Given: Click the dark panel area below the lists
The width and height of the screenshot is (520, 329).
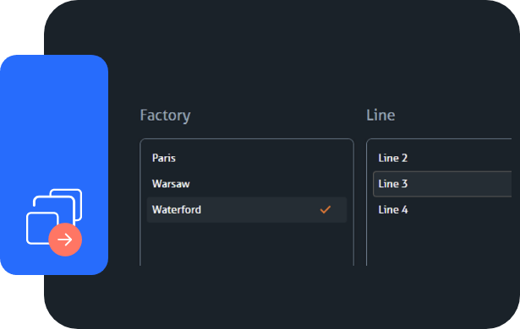Looking at the screenshot, I should [282, 296].
